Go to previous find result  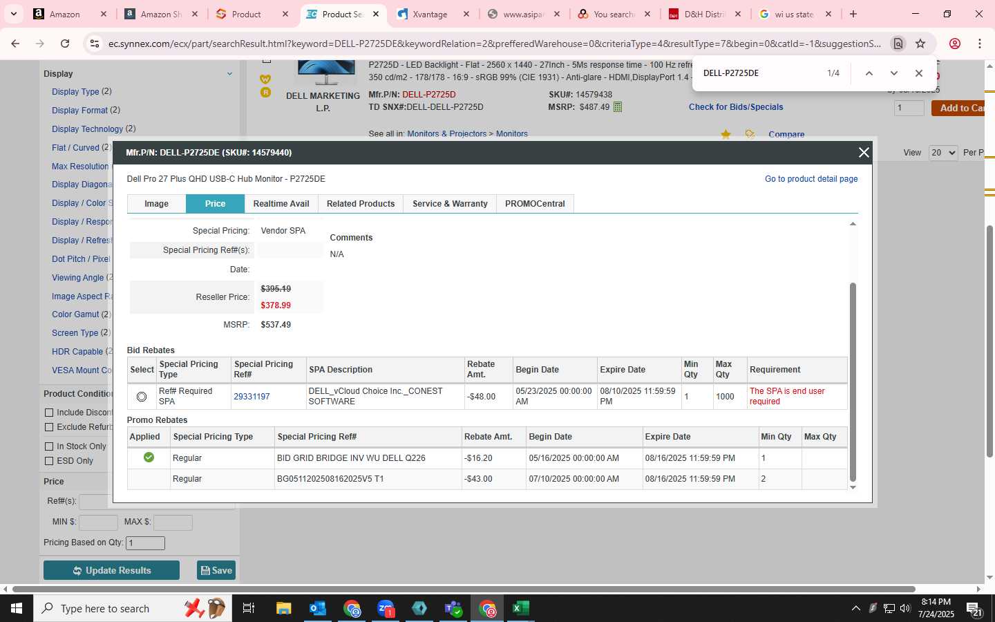[x=869, y=73]
